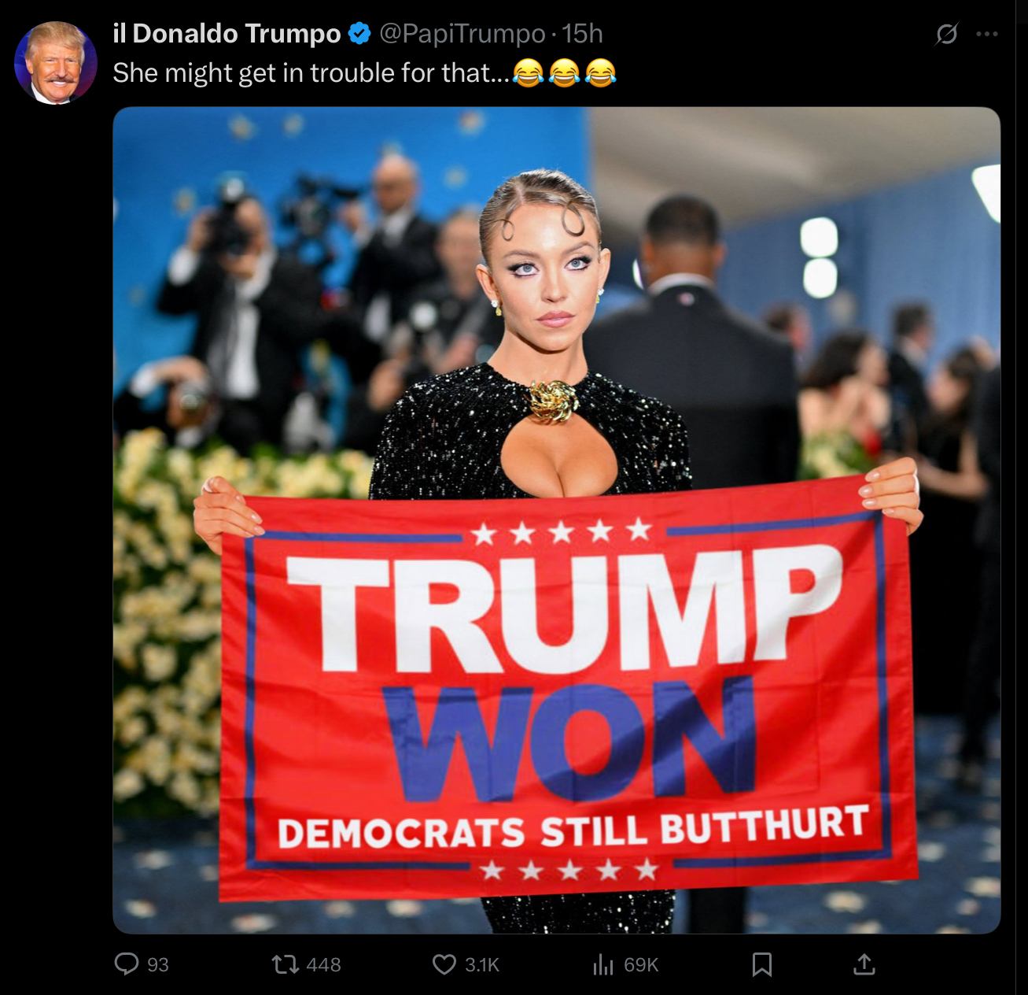Click the reply speech bubble icon
The width and height of the screenshot is (1028, 995).
127,964
